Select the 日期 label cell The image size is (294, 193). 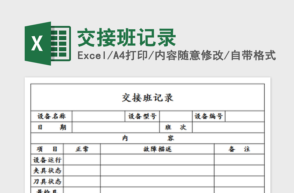51,127
